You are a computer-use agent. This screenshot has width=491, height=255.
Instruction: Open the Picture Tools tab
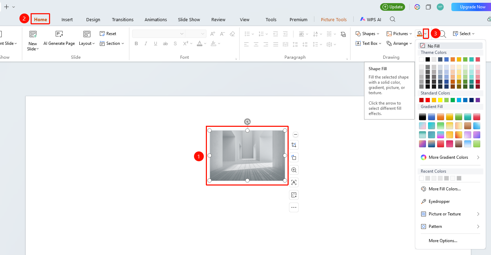(333, 19)
